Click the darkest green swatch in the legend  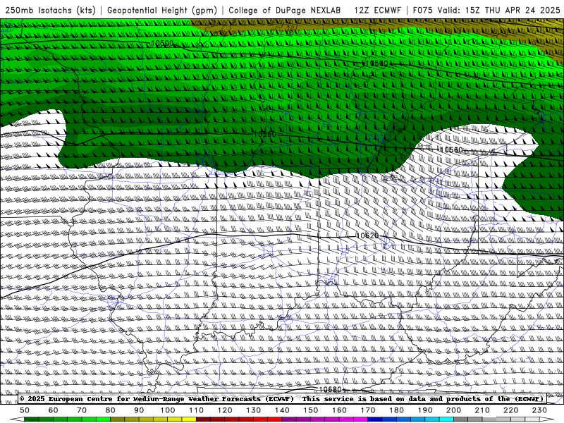(32, 419)
